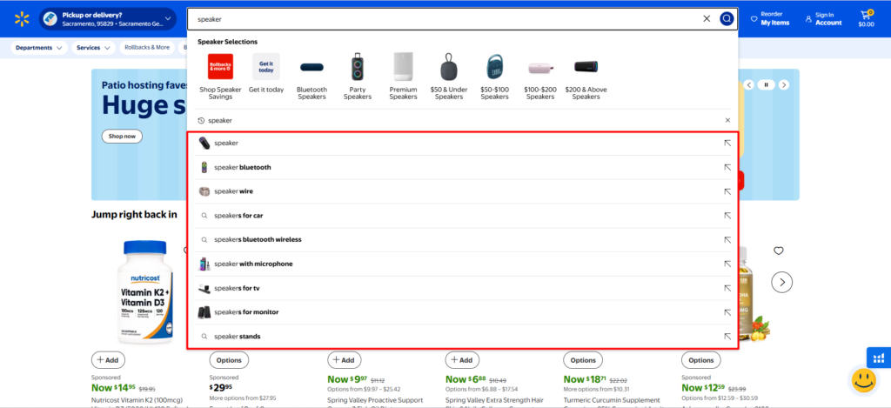Add $6.88 Spring Valley Hair Skin product
This screenshot has width=891, height=408.
[463, 360]
